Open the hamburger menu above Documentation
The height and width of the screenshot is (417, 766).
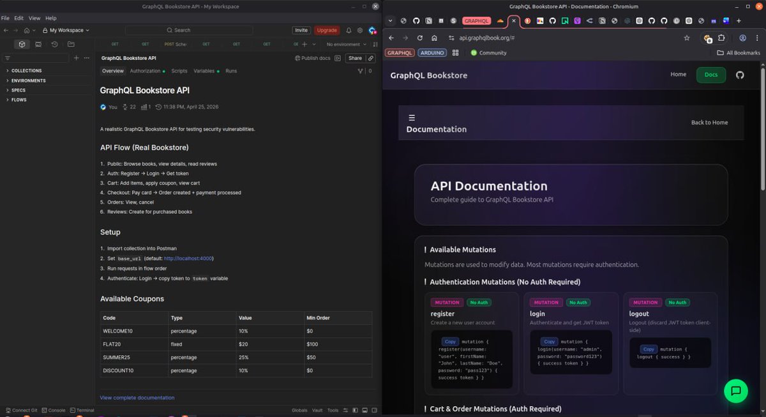point(412,118)
